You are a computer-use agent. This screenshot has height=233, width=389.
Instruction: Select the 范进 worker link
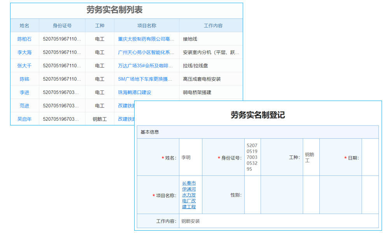point(25,106)
